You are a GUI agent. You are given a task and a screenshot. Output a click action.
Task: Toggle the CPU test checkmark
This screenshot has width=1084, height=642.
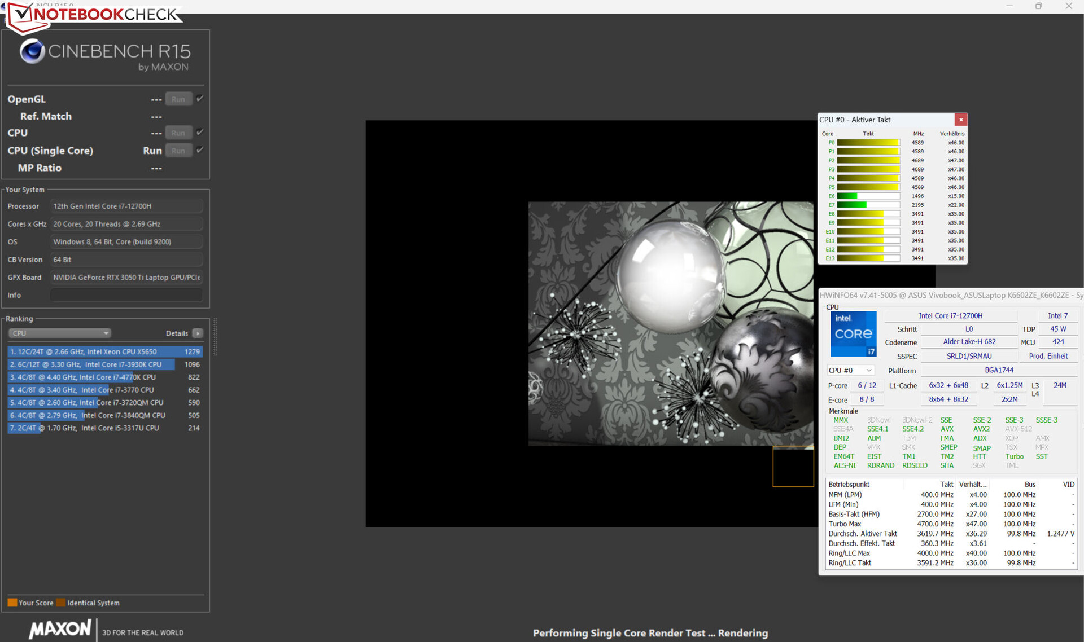coord(200,133)
